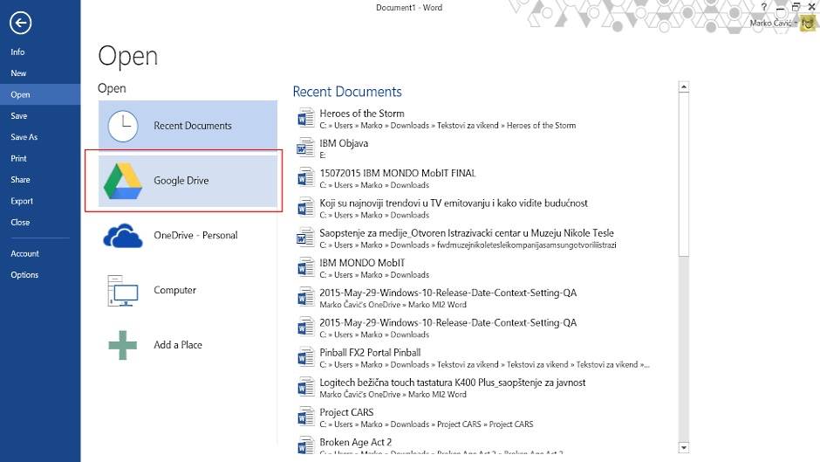Click the scroll up arrow of document list

click(684, 87)
